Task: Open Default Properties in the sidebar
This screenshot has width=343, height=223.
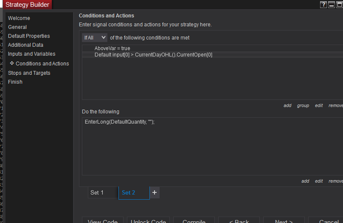Action: (x=29, y=36)
